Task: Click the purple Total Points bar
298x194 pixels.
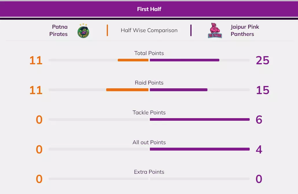Action: coord(185,60)
